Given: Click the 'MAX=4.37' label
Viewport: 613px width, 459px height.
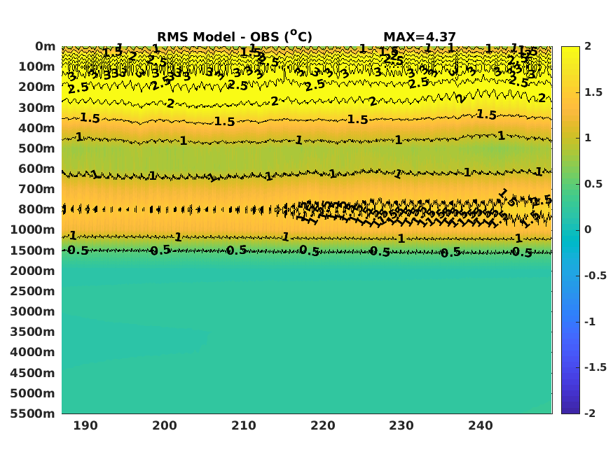Looking at the screenshot, I should click(x=420, y=37).
